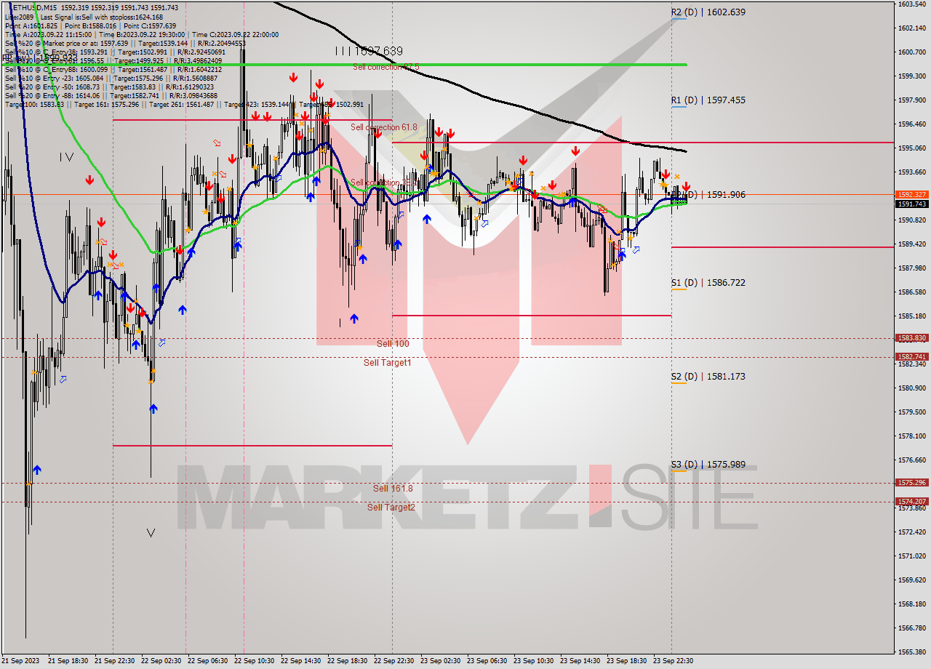Click the 'S1 (D) | 1586.722' pivot label
Image resolution: width=931 pixels, height=669 pixels.
pos(708,283)
